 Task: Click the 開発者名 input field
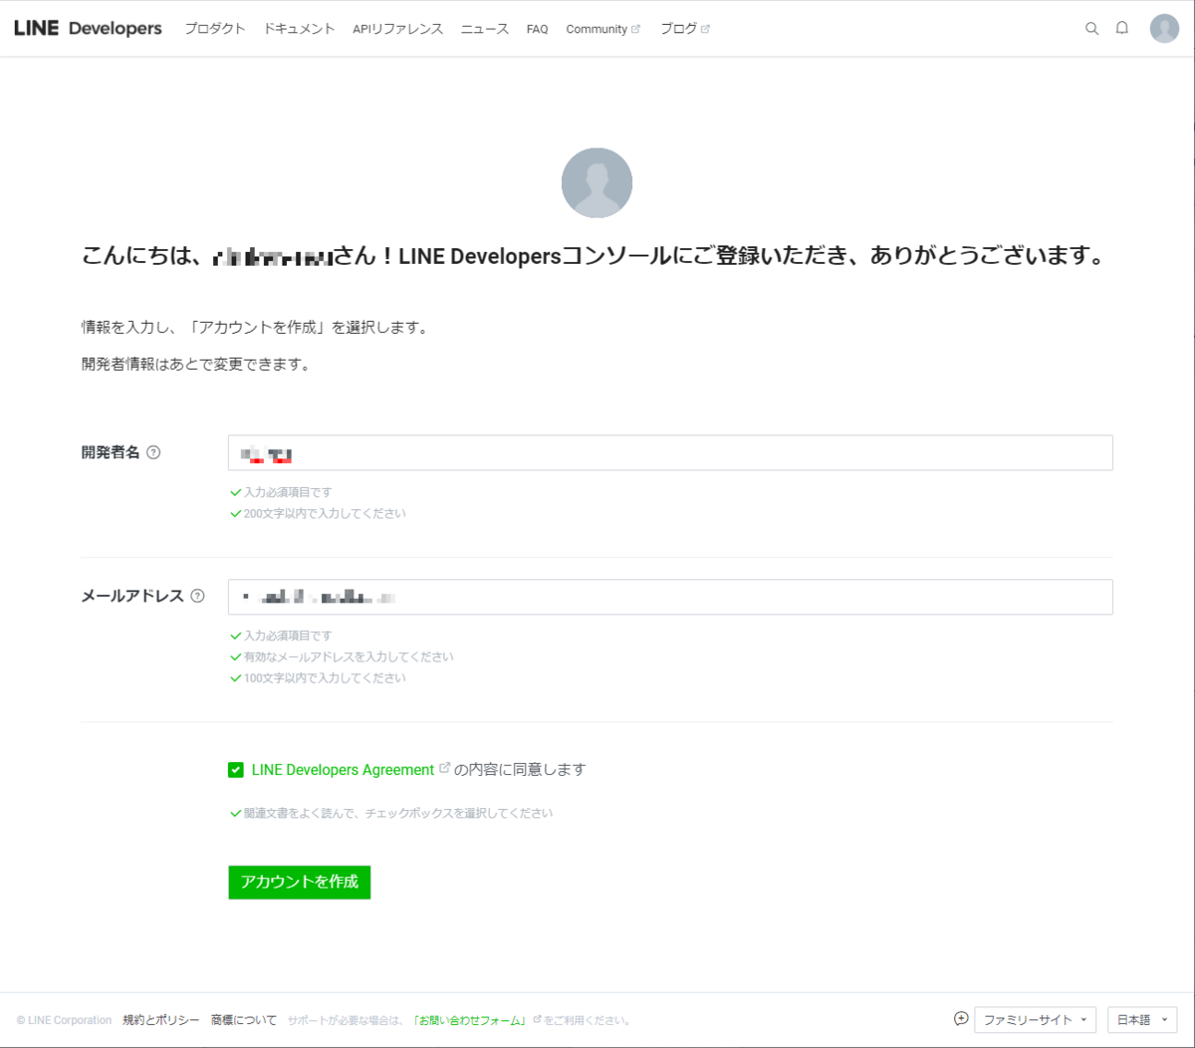670,453
